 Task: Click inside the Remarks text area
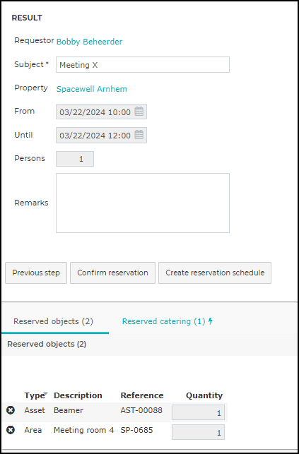tap(143, 203)
